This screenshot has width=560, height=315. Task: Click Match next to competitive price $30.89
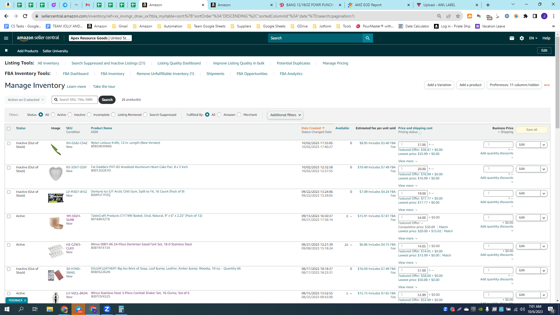click(x=443, y=227)
